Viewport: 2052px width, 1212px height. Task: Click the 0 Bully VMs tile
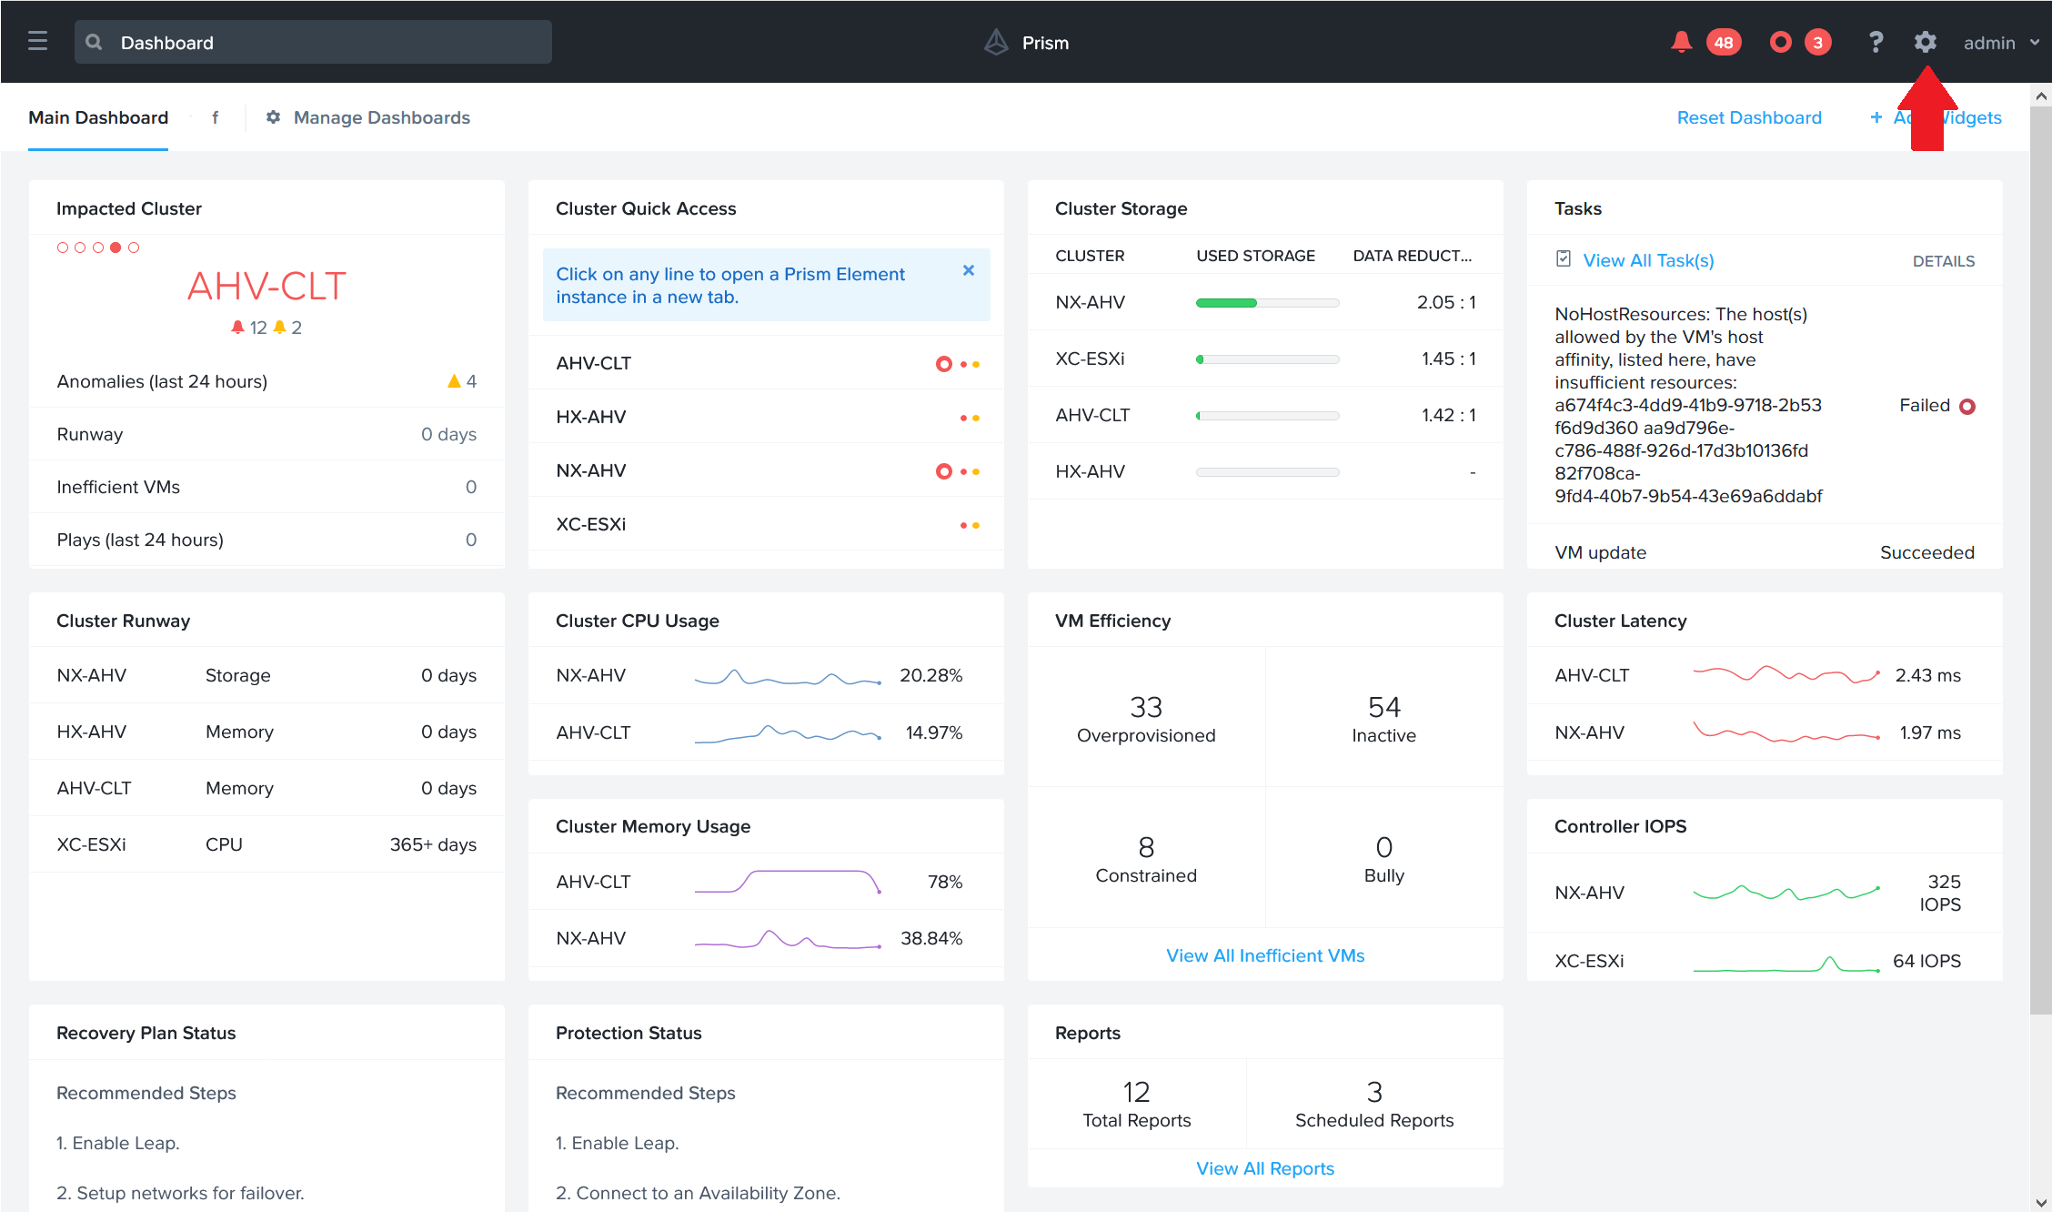(1383, 857)
